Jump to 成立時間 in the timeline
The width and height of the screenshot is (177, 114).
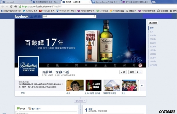[153, 65]
